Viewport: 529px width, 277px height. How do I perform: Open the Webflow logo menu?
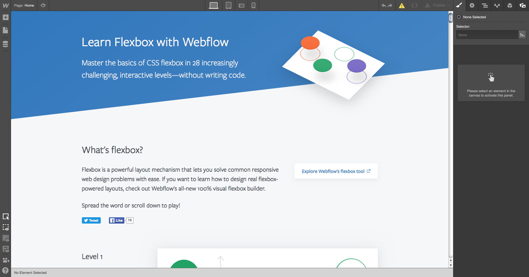tap(6, 5)
